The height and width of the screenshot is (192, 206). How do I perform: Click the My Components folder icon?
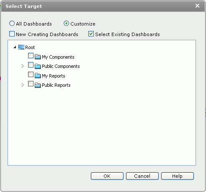[38, 57]
